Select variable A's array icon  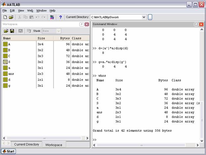(x=5, y=44)
